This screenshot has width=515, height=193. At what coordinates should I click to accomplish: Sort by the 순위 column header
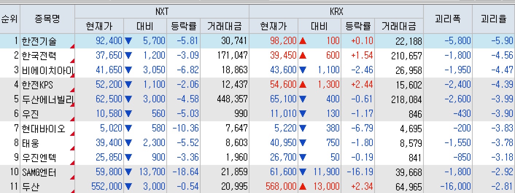coord(10,19)
